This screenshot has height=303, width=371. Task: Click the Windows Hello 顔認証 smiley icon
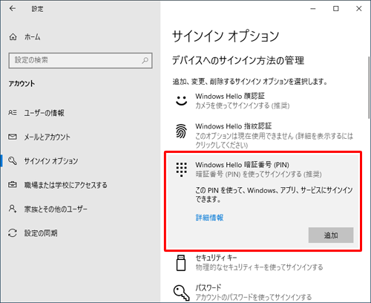click(x=181, y=100)
